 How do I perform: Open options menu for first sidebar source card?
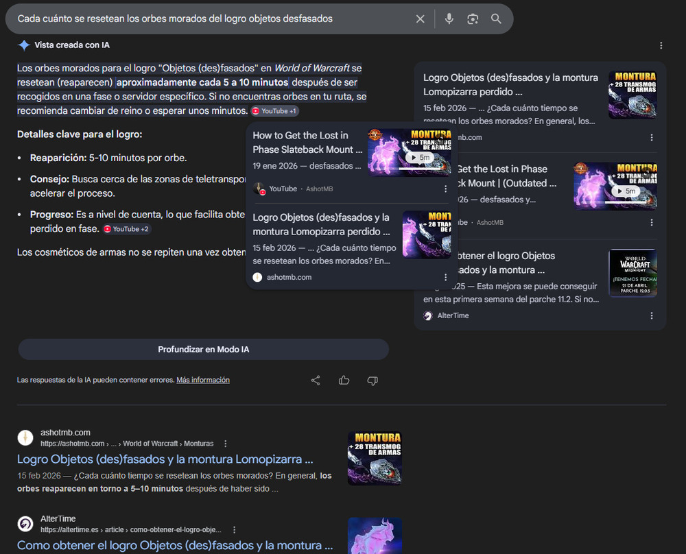click(652, 138)
